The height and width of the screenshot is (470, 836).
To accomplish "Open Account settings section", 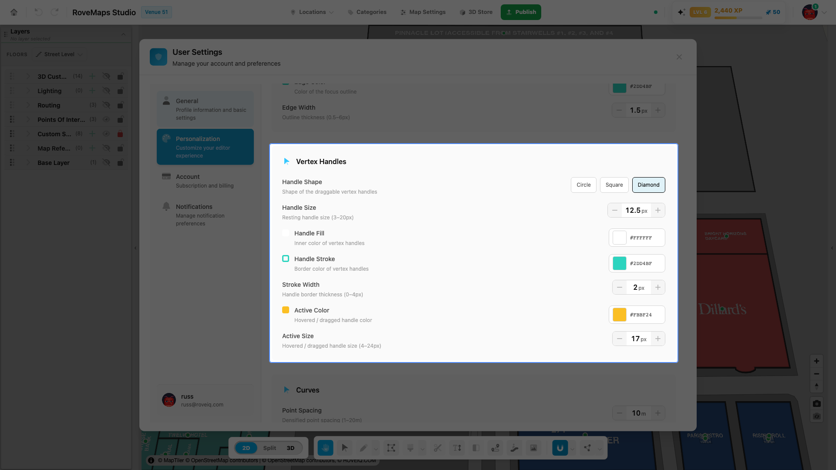I will [x=205, y=181].
